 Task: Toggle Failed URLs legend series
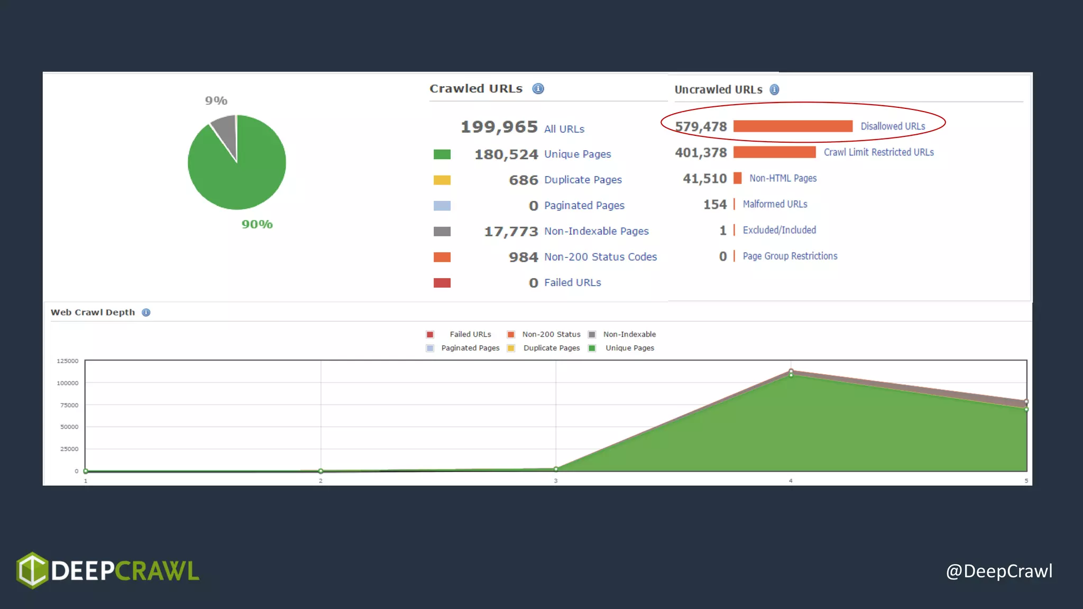pos(470,335)
